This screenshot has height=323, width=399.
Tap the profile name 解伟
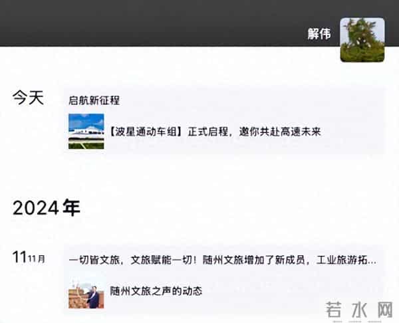(319, 34)
